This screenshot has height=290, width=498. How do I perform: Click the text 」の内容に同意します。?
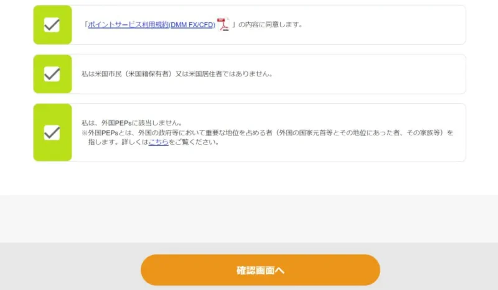tap(267, 25)
